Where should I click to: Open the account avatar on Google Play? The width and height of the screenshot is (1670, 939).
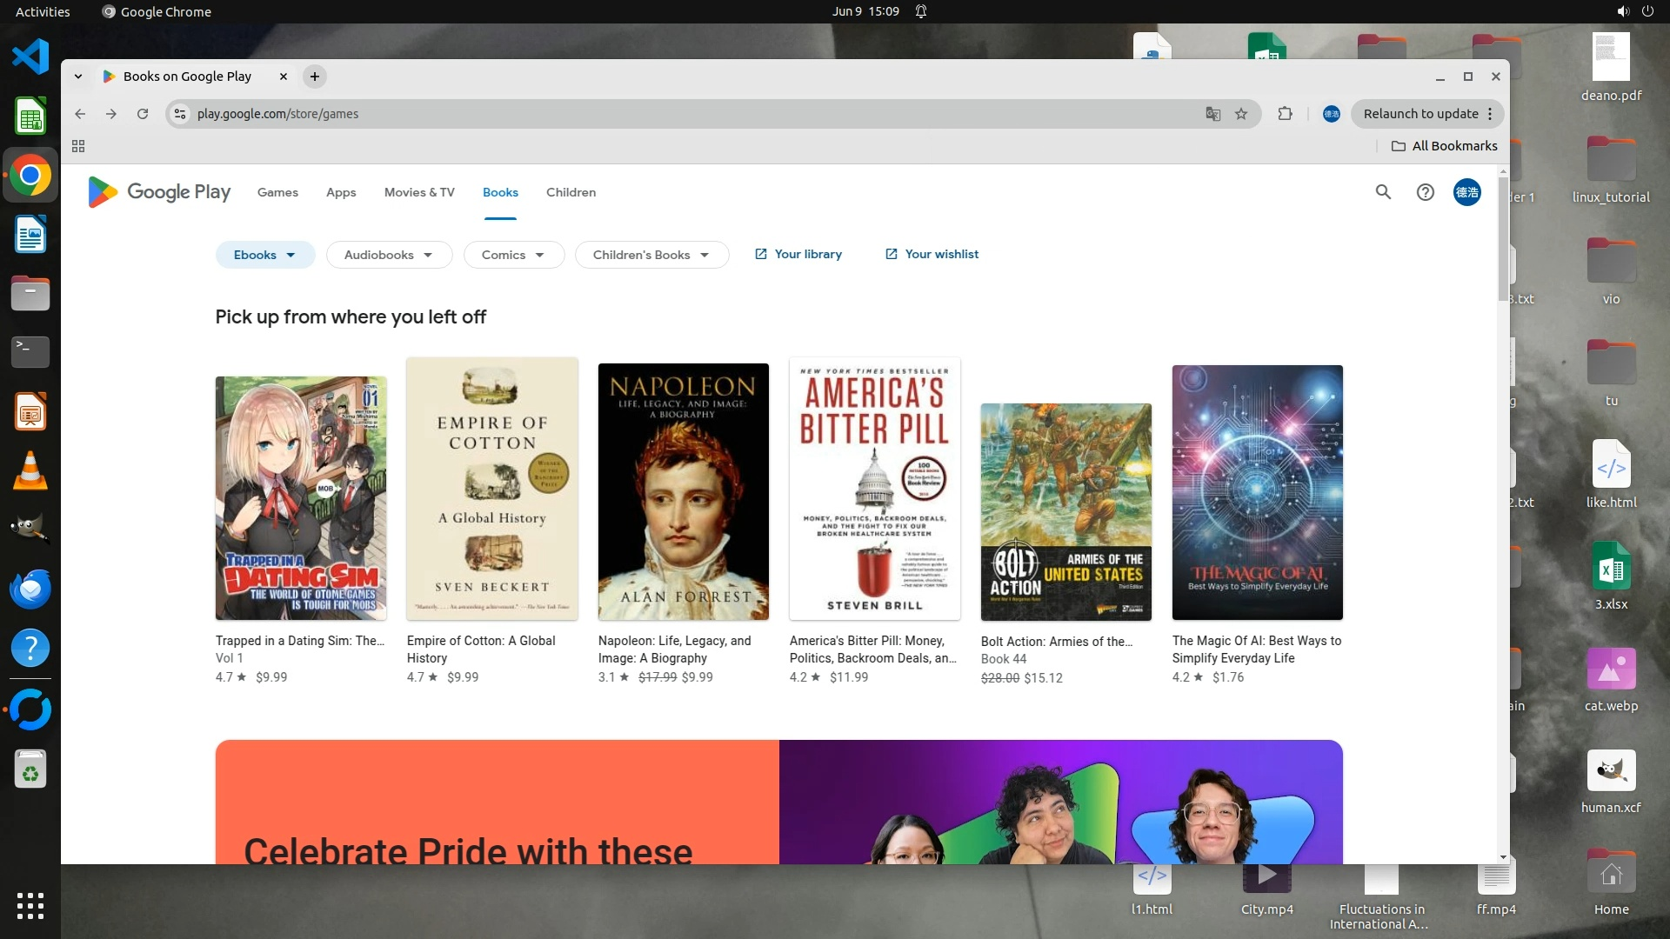click(1466, 192)
